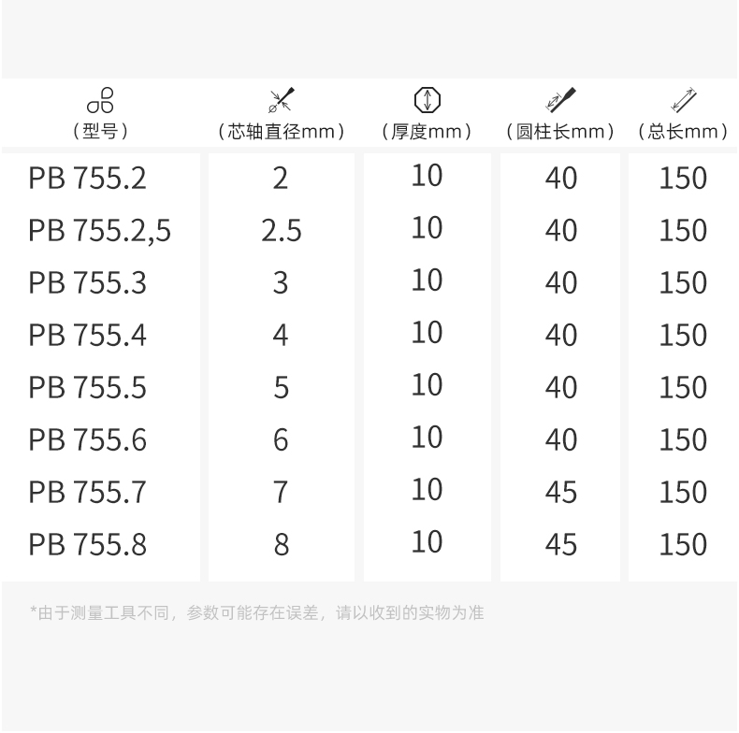Image resolution: width=739 pixels, height=733 pixels.
Task: Click the shaft diameter icon above 芯轴直径mm
Action: [x=282, y=100]
